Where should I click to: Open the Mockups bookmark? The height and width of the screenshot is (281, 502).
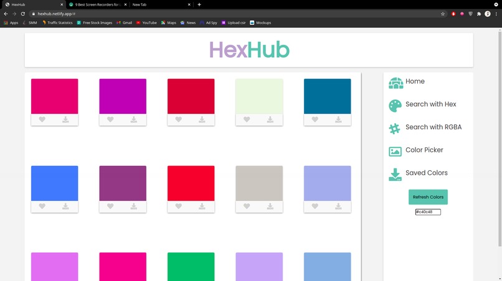pos(260,23)
